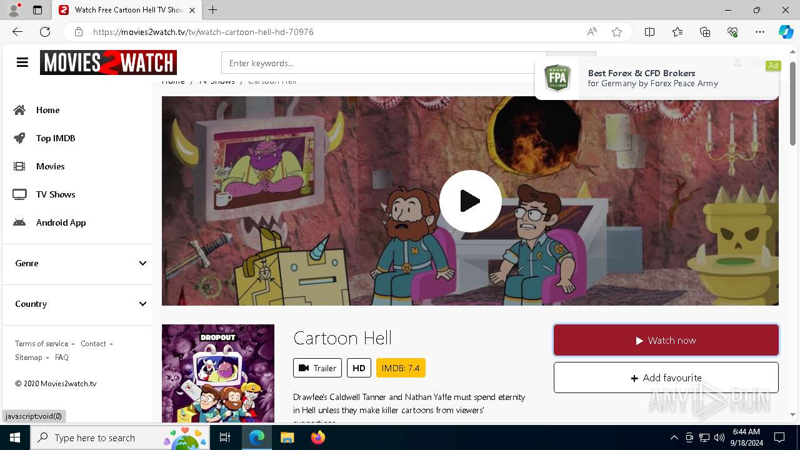Open Contact link
The width and height of the screenshot is (800, 450).
[x=93, y=344]
